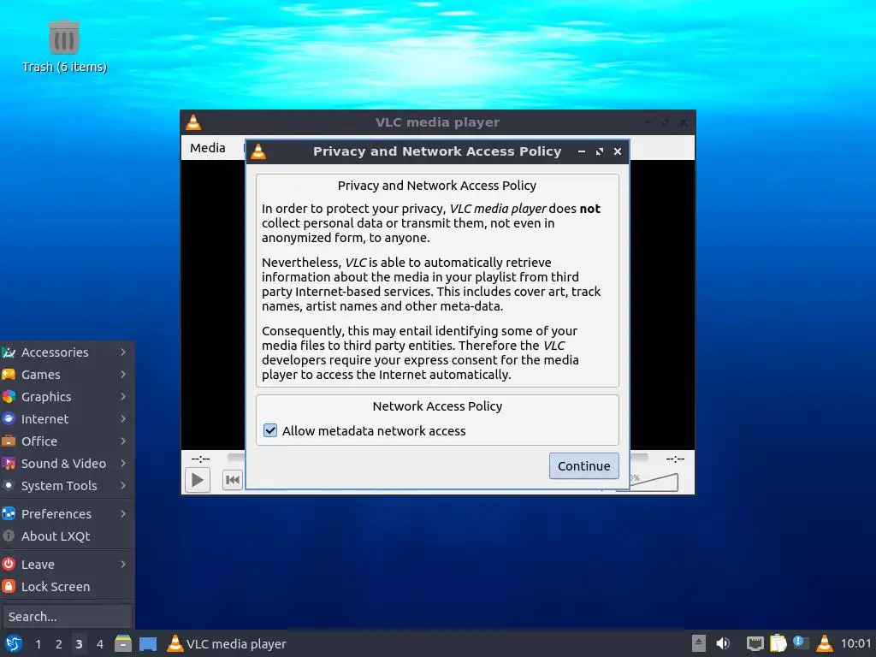Click the VLC play button
This screenshot has height=657, width=876.
pos(198,480)
